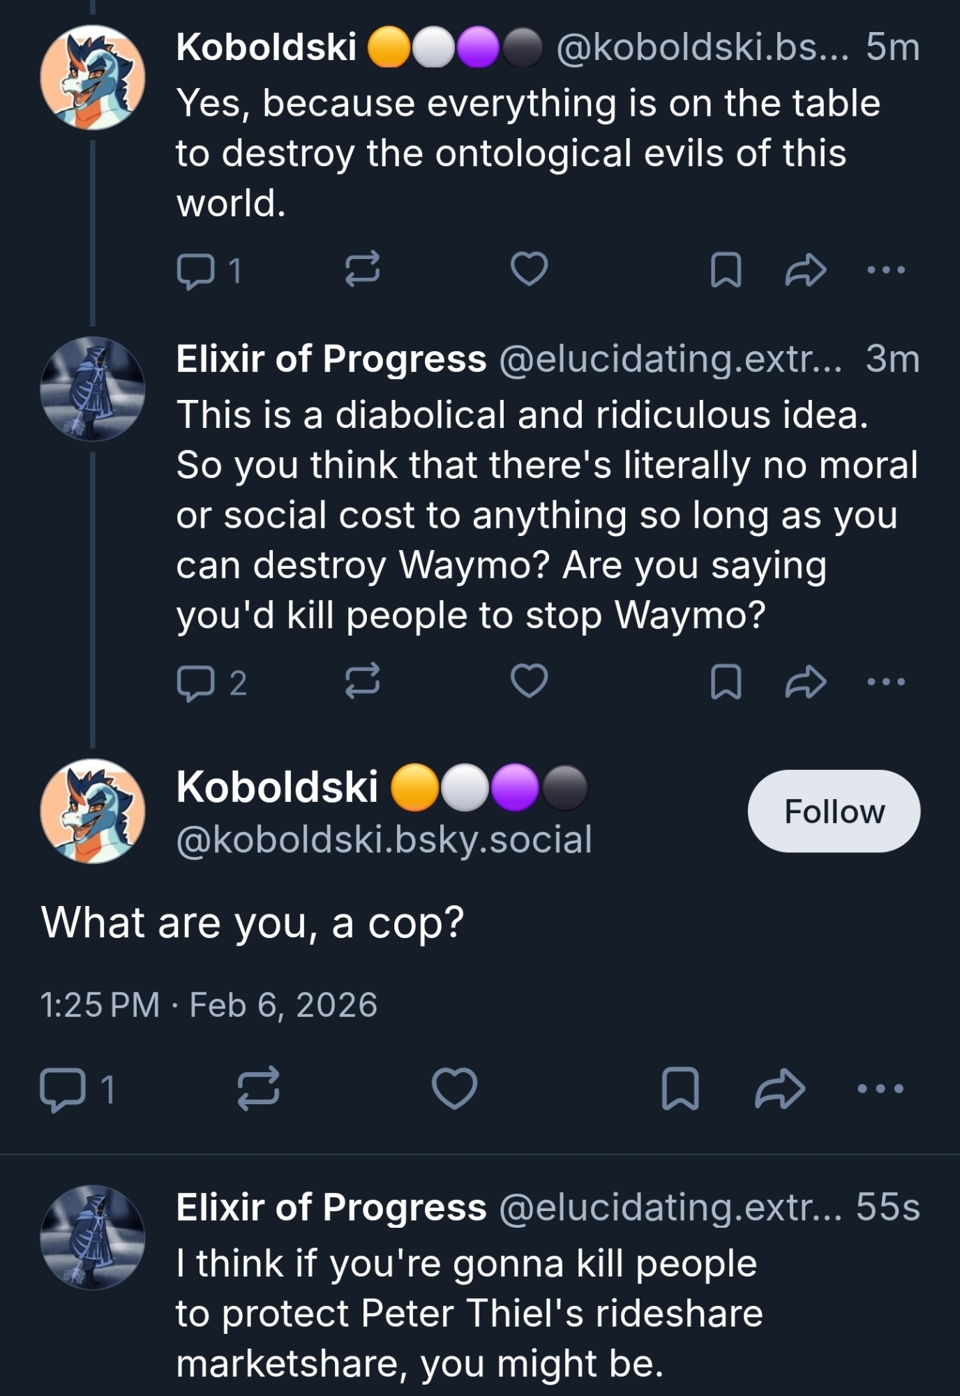Viewport: 960px width, 1396px height.
Task: Repost the "What are you, a cop?" post
Action: 258,1088
